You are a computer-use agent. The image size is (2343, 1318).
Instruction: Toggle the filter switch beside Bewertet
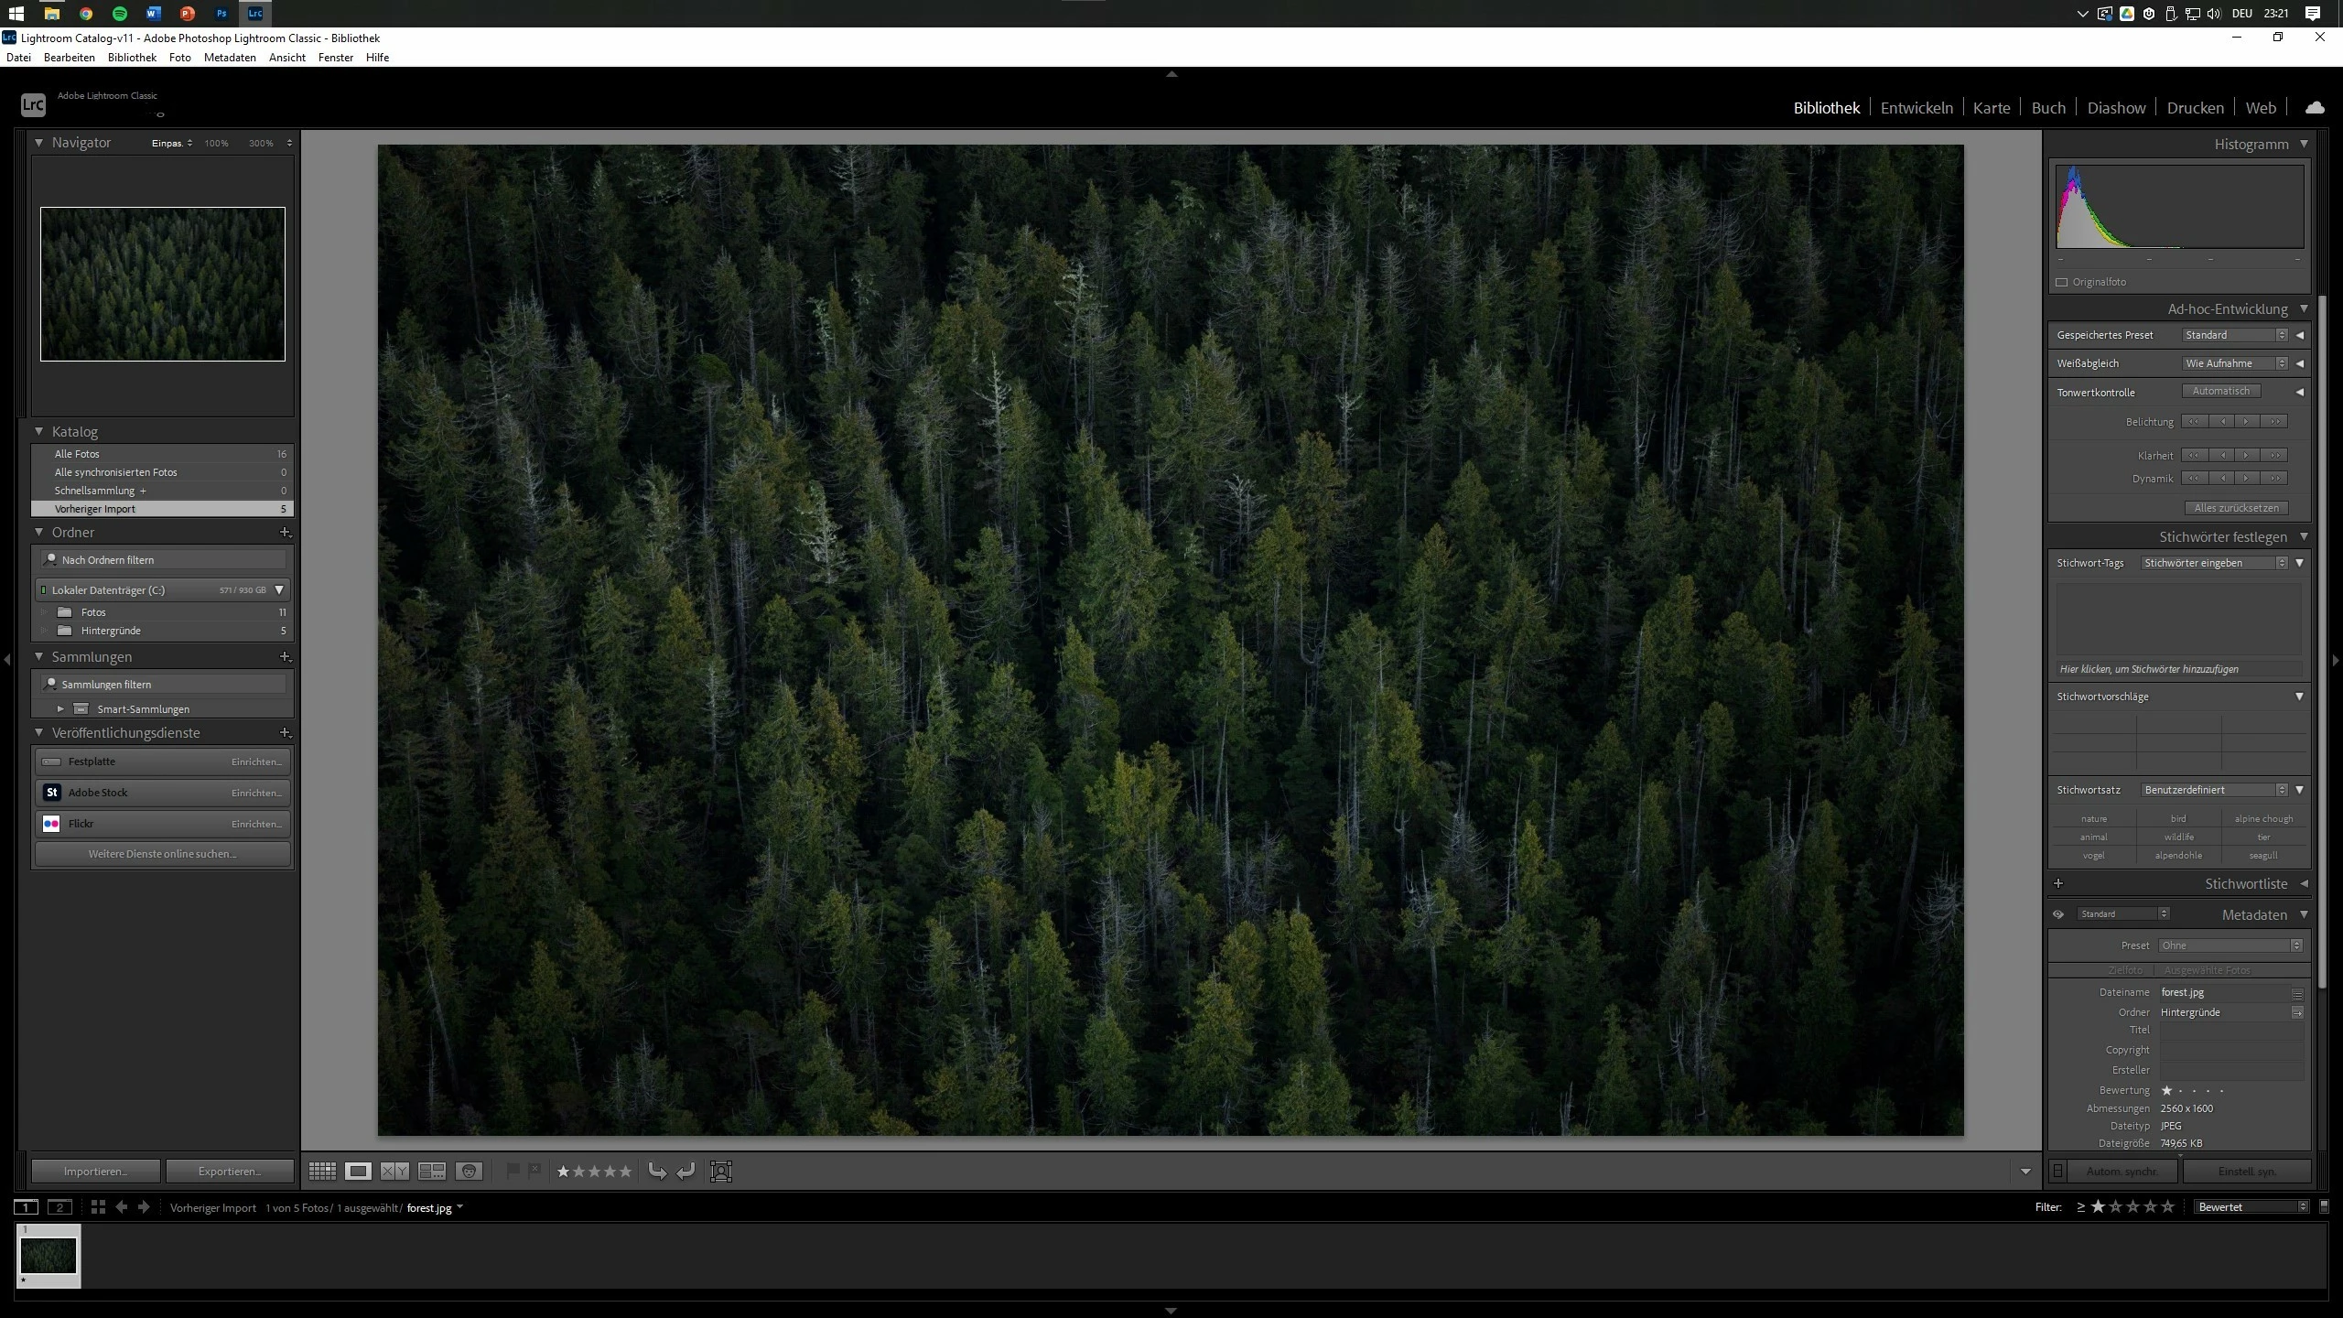(2324, 1206)
